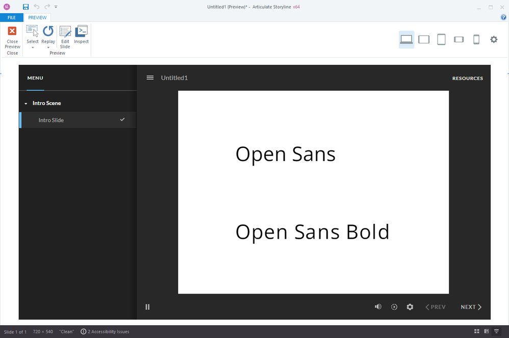Image resolution: width=509 pixels, height=338 pixels.
Task: Undo the last action
Action: click(36, 7)
